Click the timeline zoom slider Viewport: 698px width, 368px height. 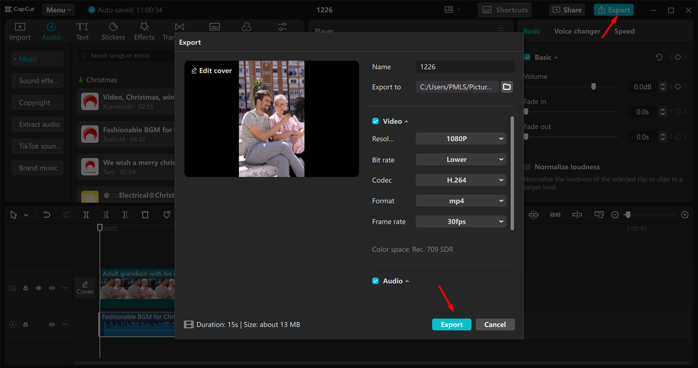(628, 215)
